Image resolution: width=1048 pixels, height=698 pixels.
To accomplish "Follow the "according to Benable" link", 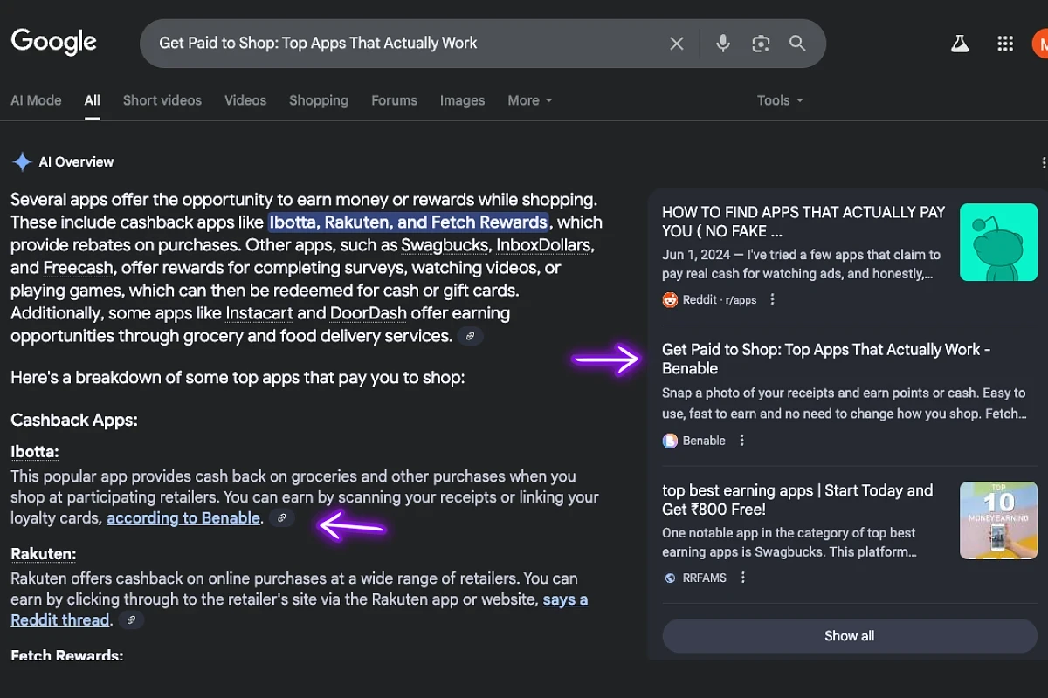I will pyautogui.click(x=183, y=518).
